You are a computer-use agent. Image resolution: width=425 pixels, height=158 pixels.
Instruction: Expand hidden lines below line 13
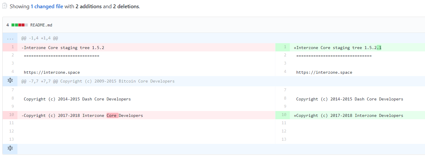pyautogui.click(x=10, y=148)
